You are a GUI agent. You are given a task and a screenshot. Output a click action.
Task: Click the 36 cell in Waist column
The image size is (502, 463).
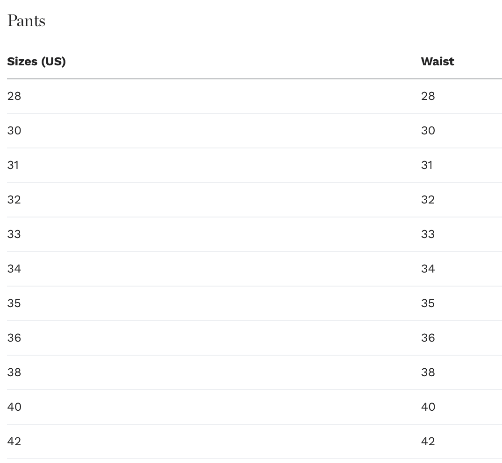click(x=428, y=338)
